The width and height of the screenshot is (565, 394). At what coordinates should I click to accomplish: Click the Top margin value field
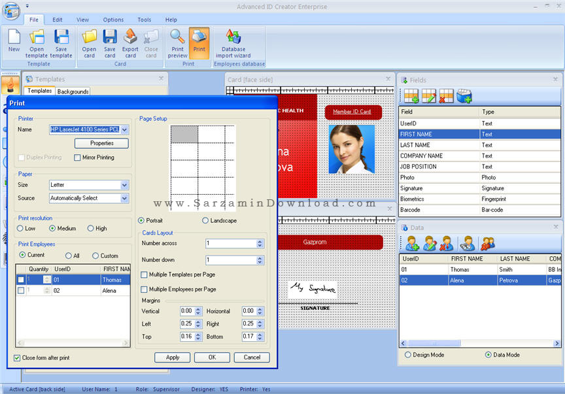point(188,337)
